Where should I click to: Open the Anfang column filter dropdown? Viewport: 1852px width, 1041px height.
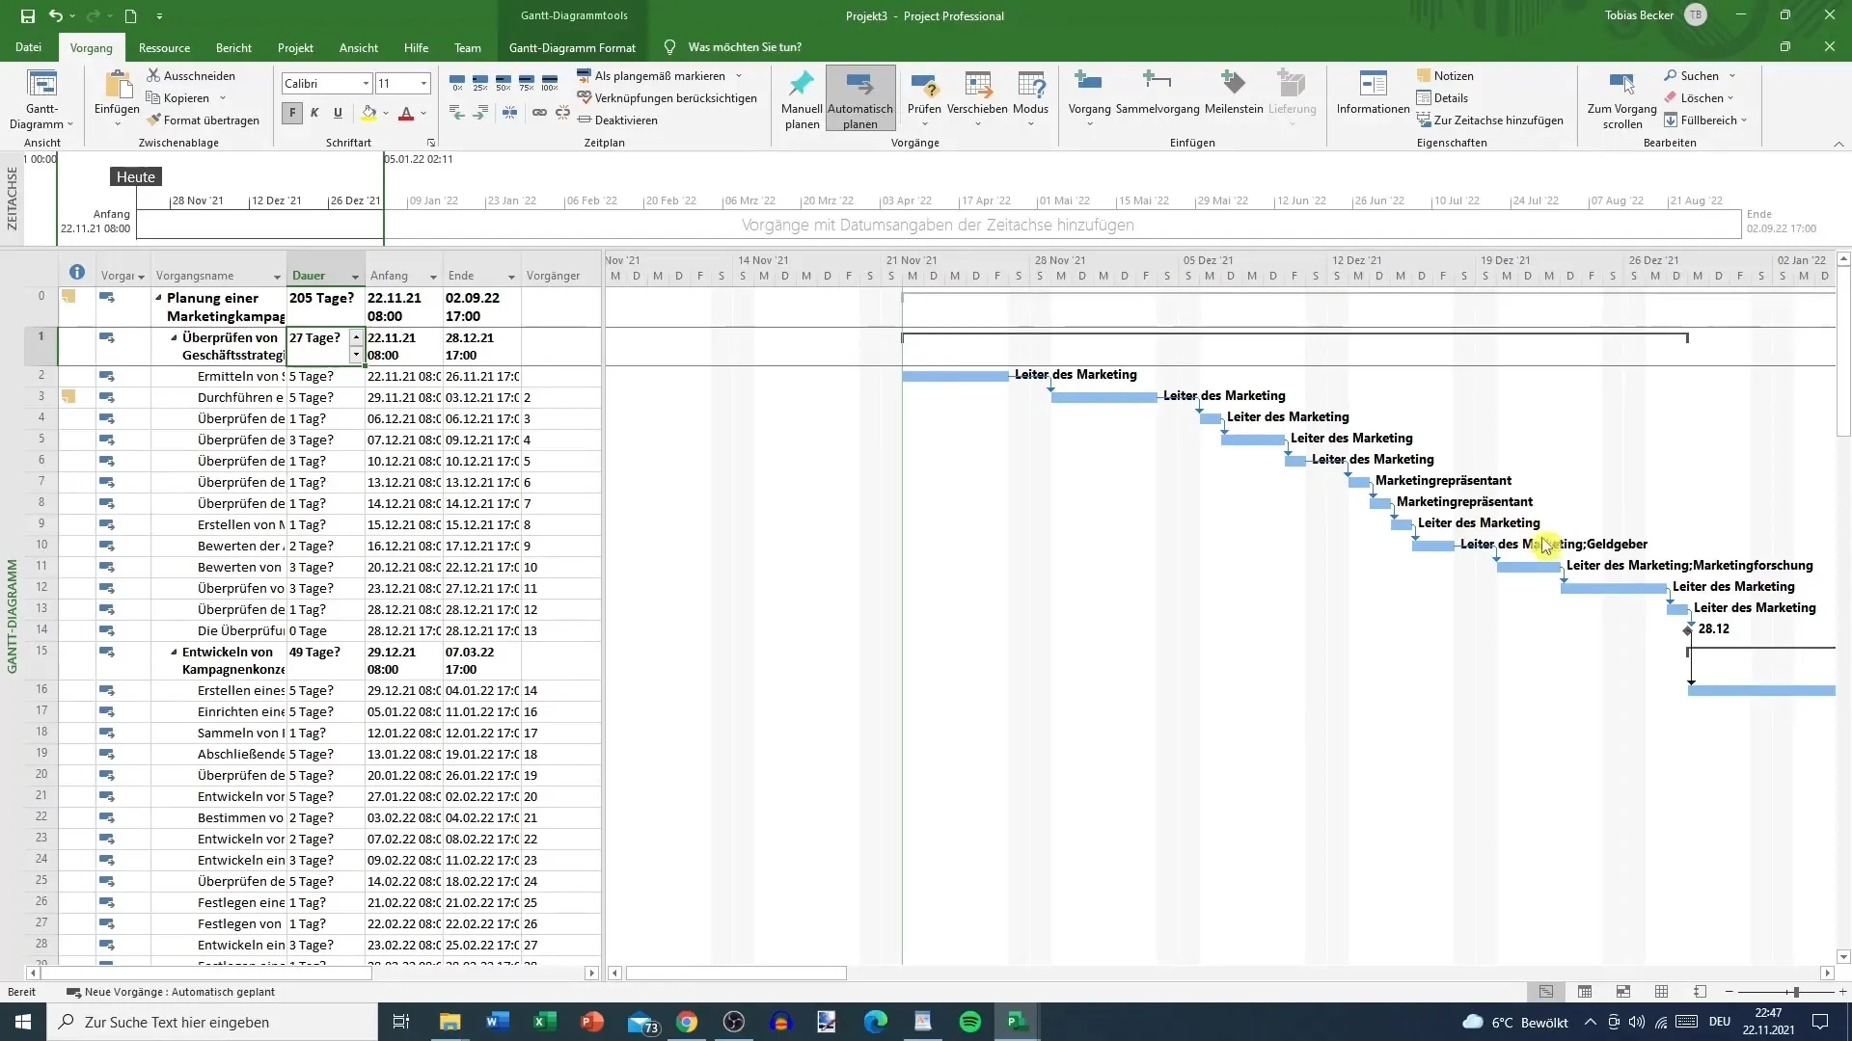click(x=433, y=277)
